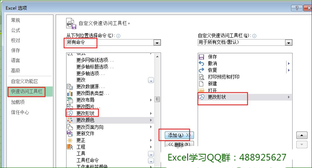This screenshot has height=168, width=312.
Task: Click the 更正 sun icon
Action: pyautogui.click(x=70, y=140)
